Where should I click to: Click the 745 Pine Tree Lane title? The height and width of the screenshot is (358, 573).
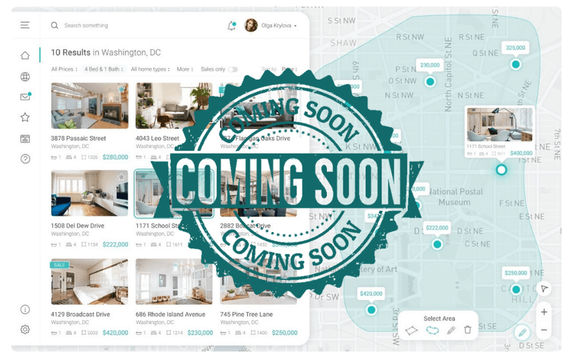246,314
